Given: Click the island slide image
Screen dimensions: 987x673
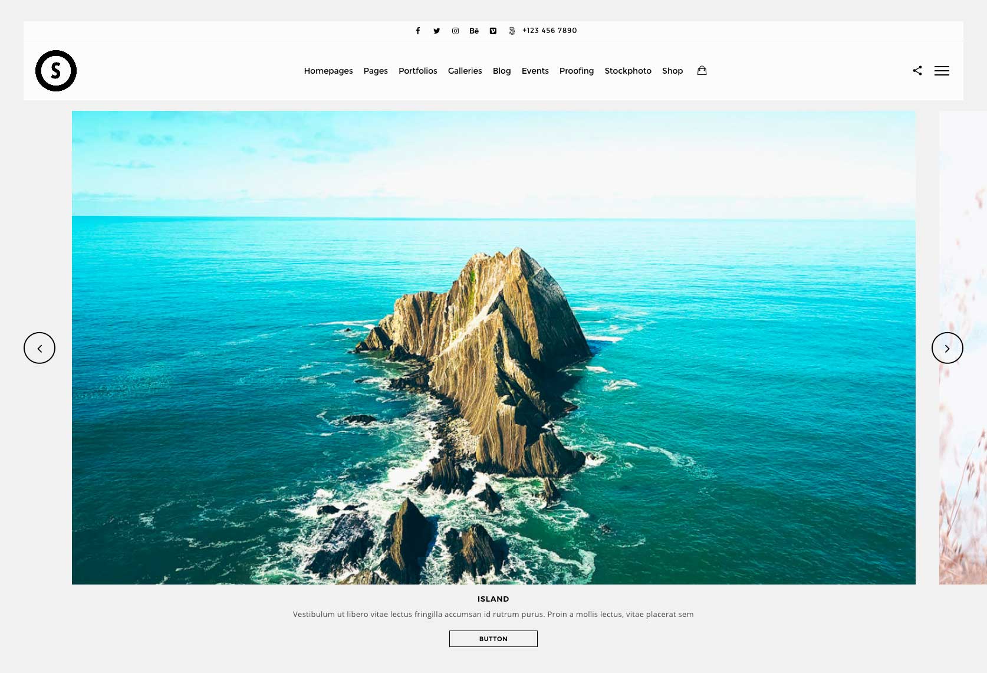Looking at the screenshot, I should point(493,347).
